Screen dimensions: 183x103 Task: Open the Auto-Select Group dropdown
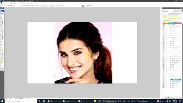tap(16, 6)
